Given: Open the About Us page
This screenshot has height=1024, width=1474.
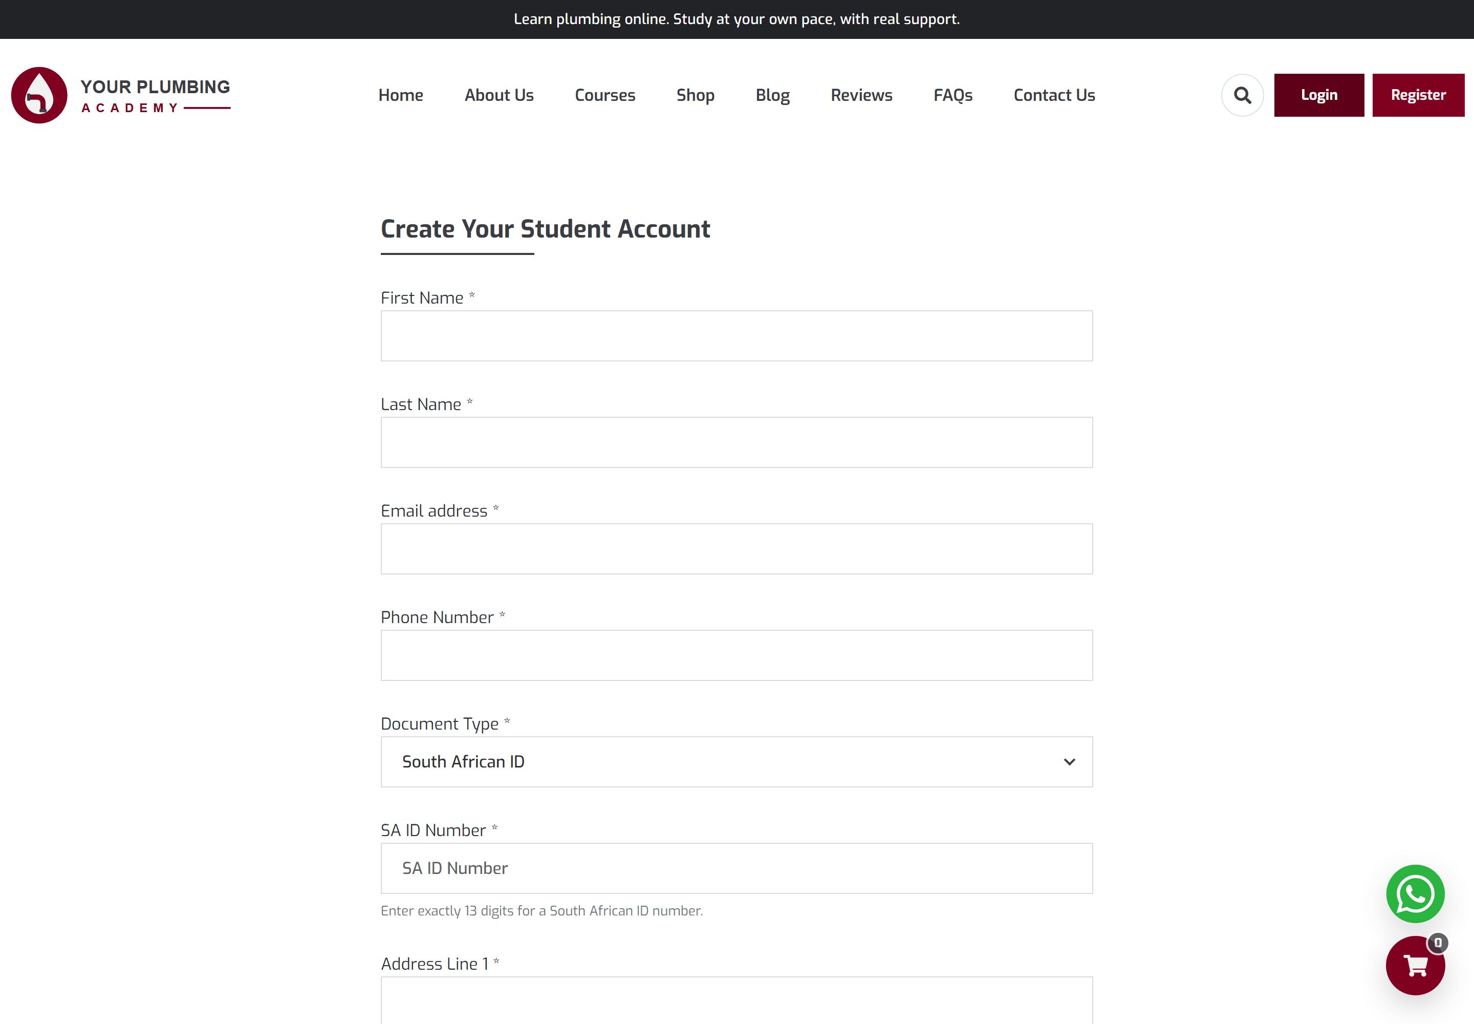Looking at the screenshot, I should tap(499, 95).
